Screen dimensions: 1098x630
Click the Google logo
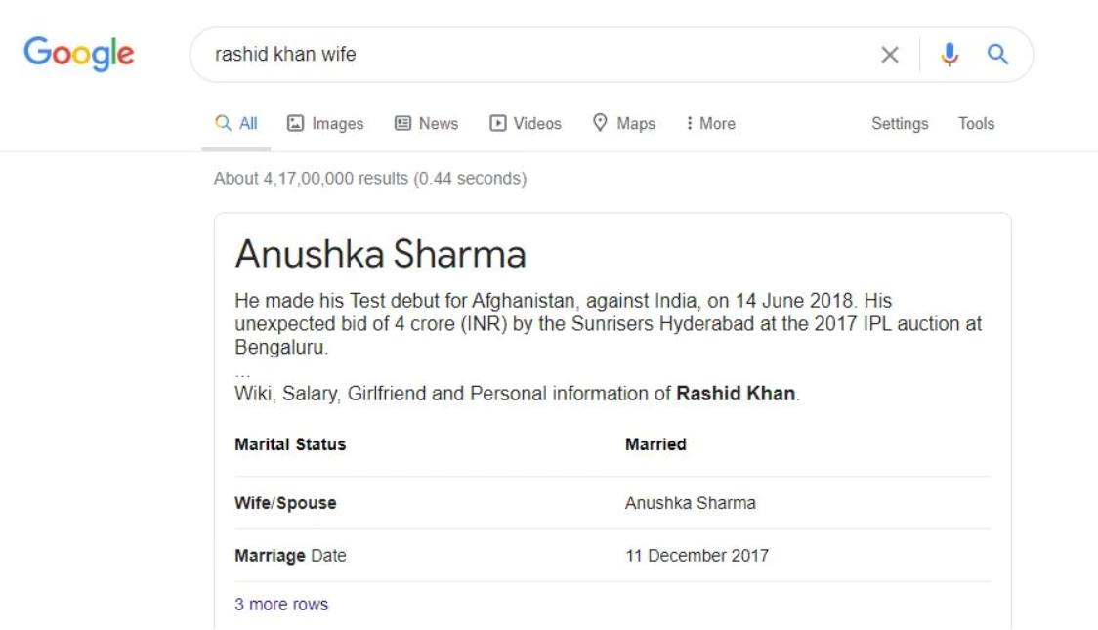click(x=78, y=53)
